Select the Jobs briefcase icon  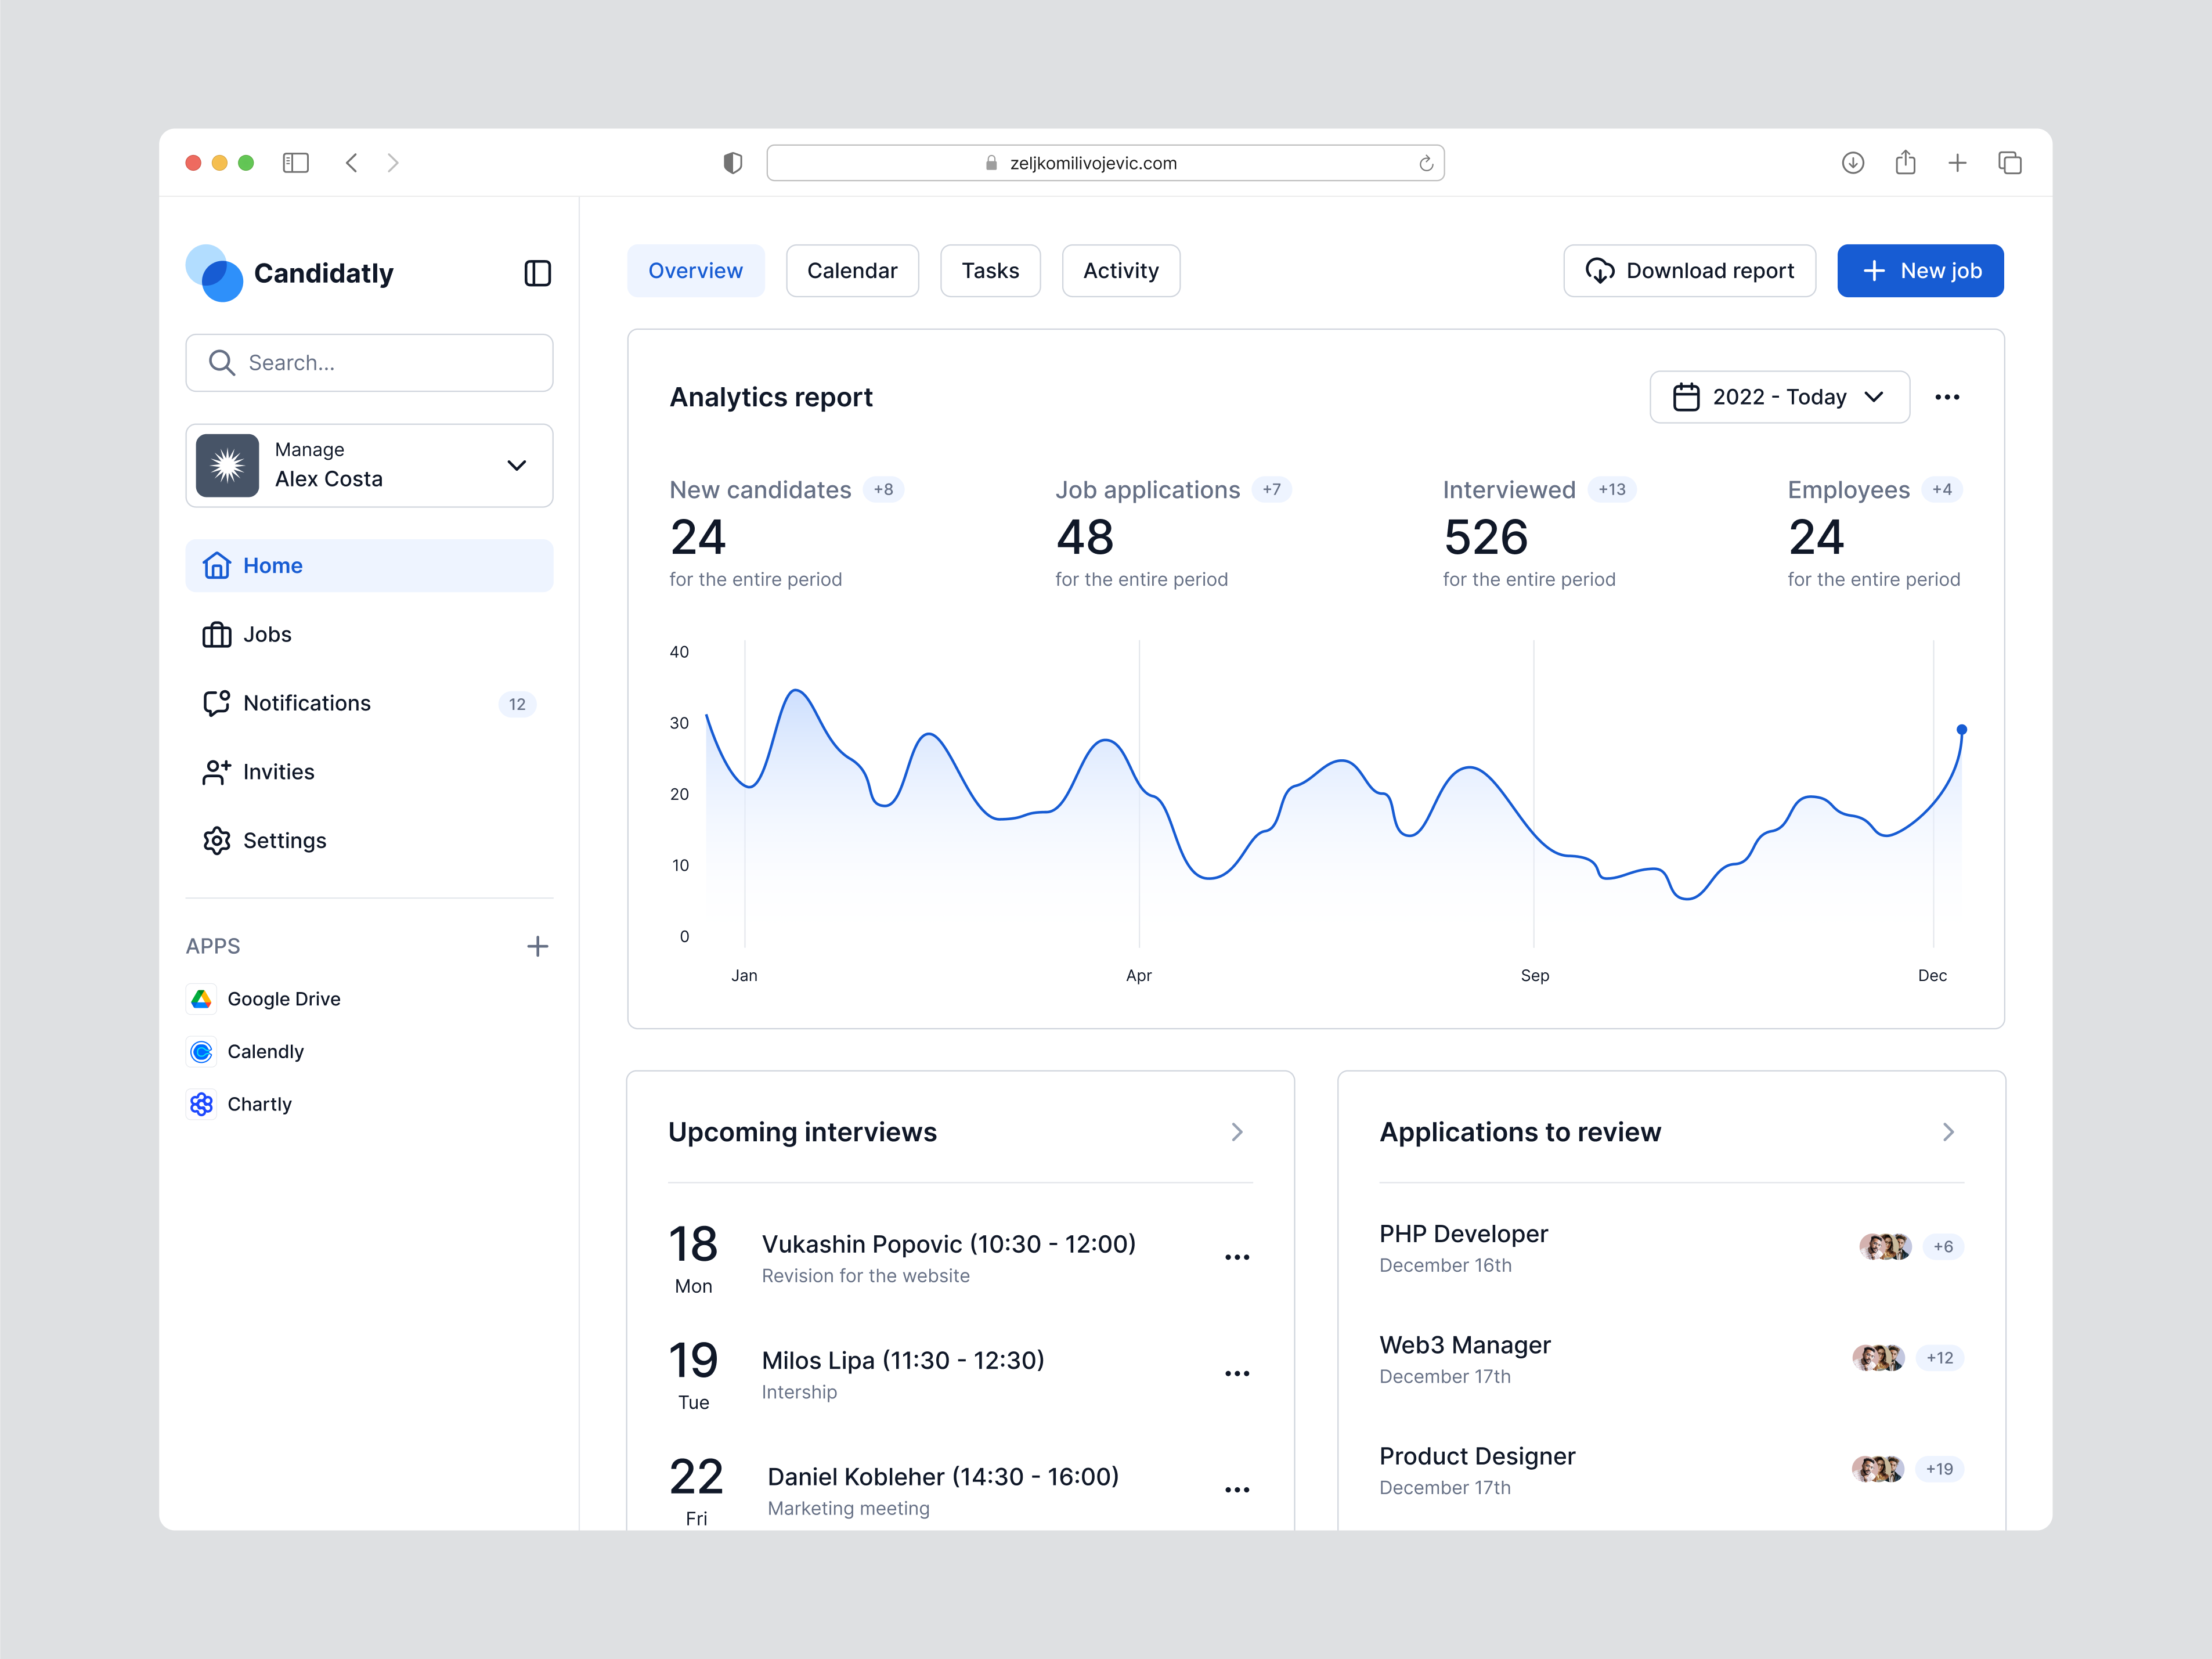pos(216,634)
